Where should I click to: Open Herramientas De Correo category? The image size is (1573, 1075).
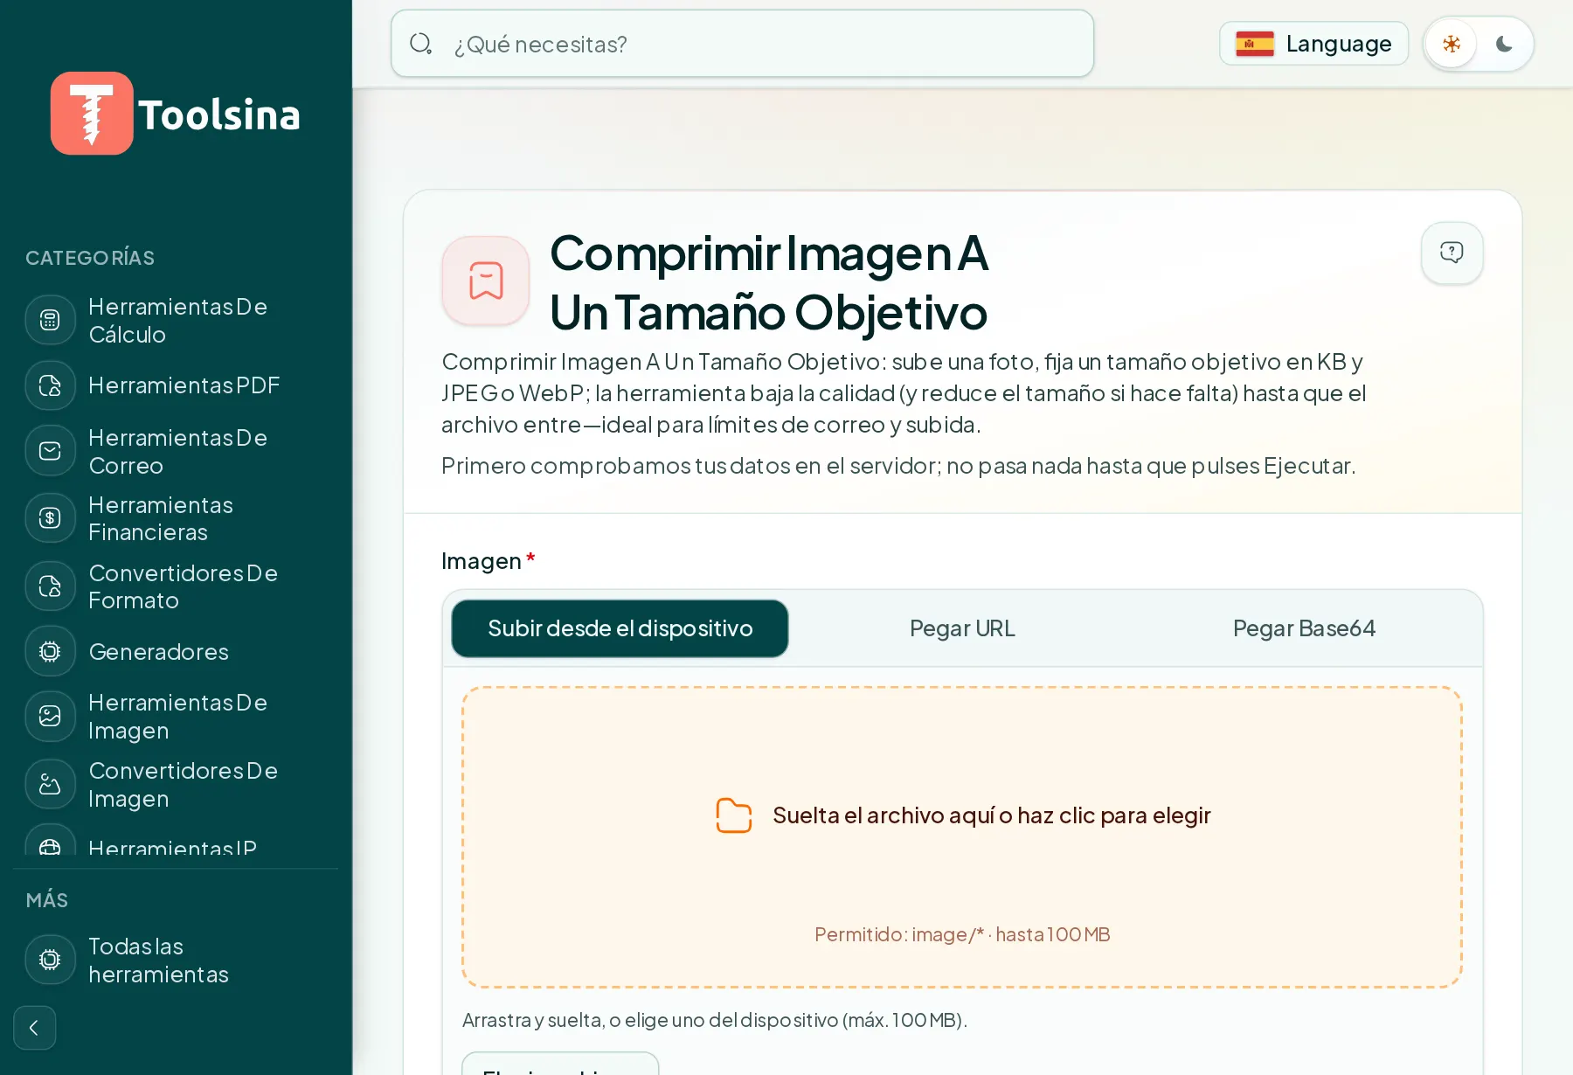[x=175, y=451]
